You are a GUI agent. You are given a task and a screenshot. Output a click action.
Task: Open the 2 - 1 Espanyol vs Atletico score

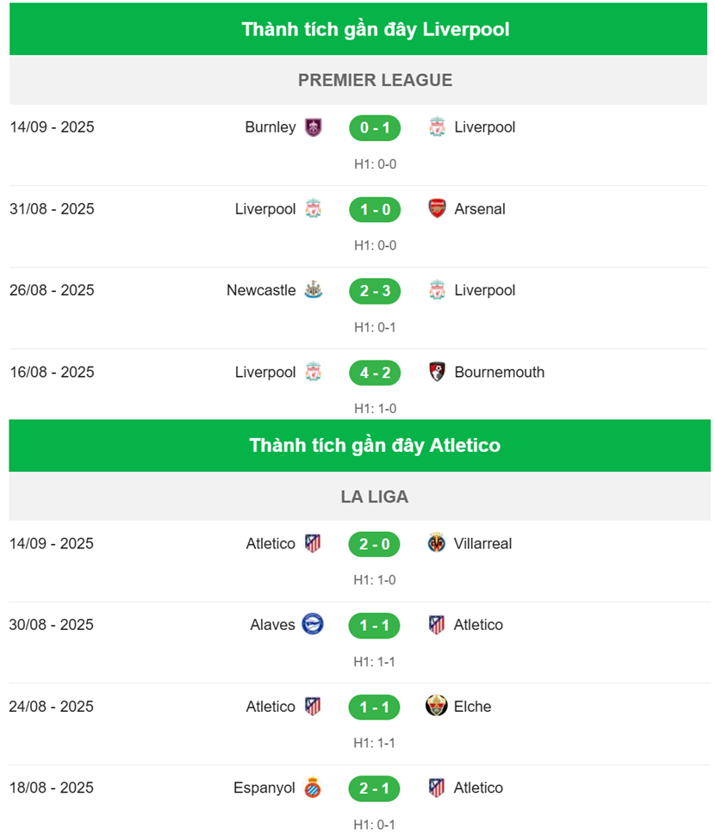[x=375, y=788]
